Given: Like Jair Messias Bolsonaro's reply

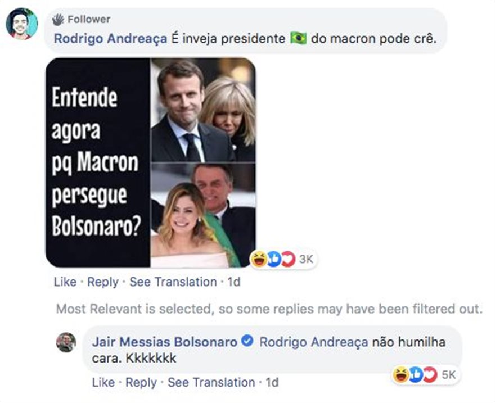Looking at the screenshot, I should point(103,382).
